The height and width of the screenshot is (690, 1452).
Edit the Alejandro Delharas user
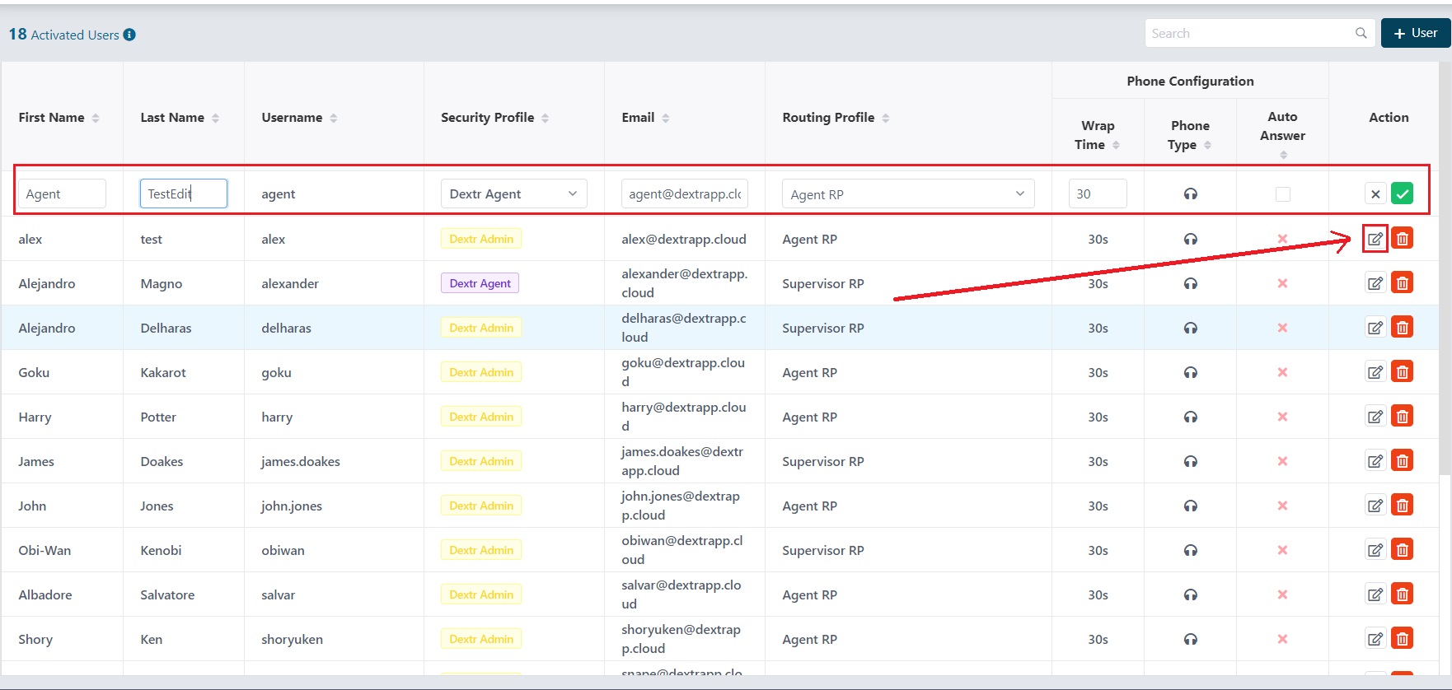click(x=1375, y=328)
